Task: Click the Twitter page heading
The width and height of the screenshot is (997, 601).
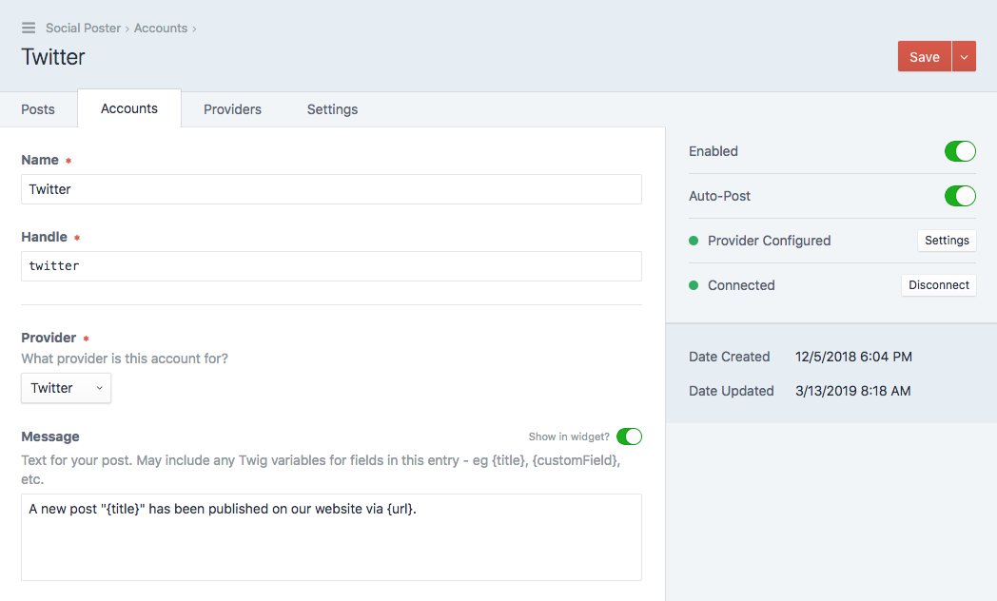Action: click(53, 56)
